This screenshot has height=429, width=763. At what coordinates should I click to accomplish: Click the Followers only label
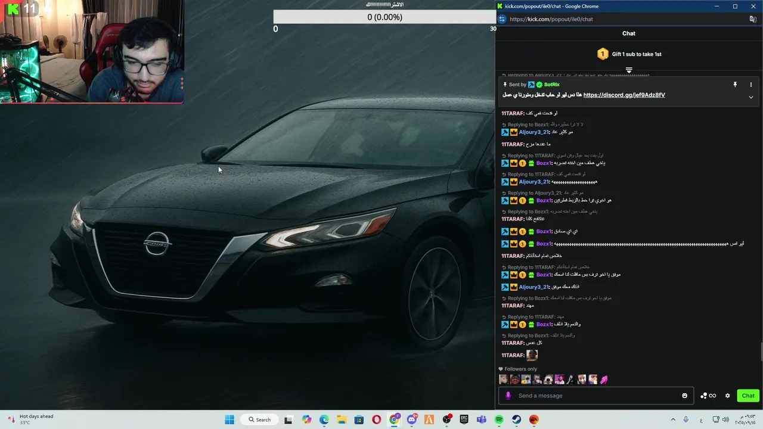click(x=520, y=369)
